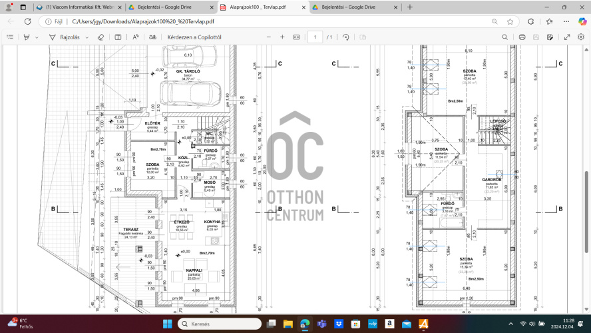Click the PDF save icon
591x333 pixels.
[536, 37]
